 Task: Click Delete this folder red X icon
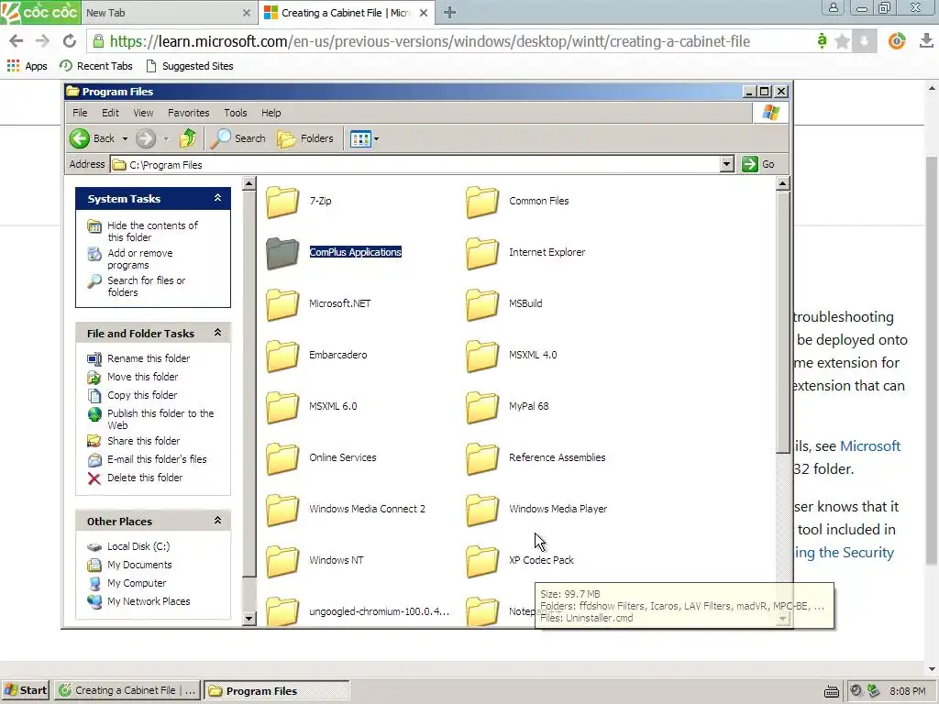94,478
